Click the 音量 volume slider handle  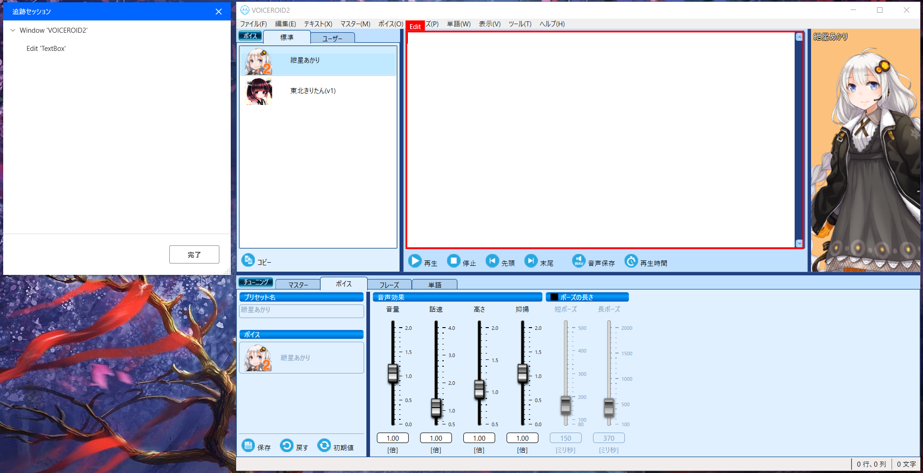pyautogui.click(x=393, y=373)
